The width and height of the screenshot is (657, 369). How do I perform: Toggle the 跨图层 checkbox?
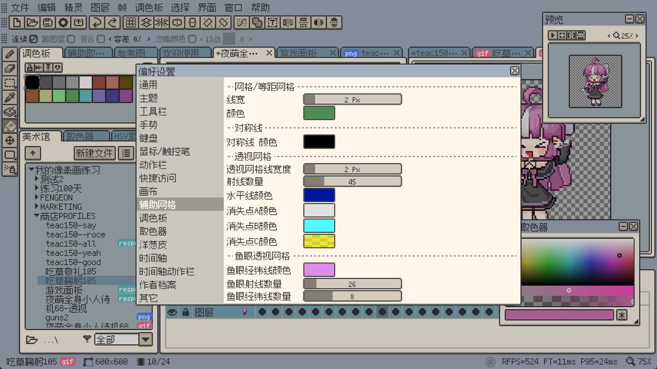click(x=71, y=39)
